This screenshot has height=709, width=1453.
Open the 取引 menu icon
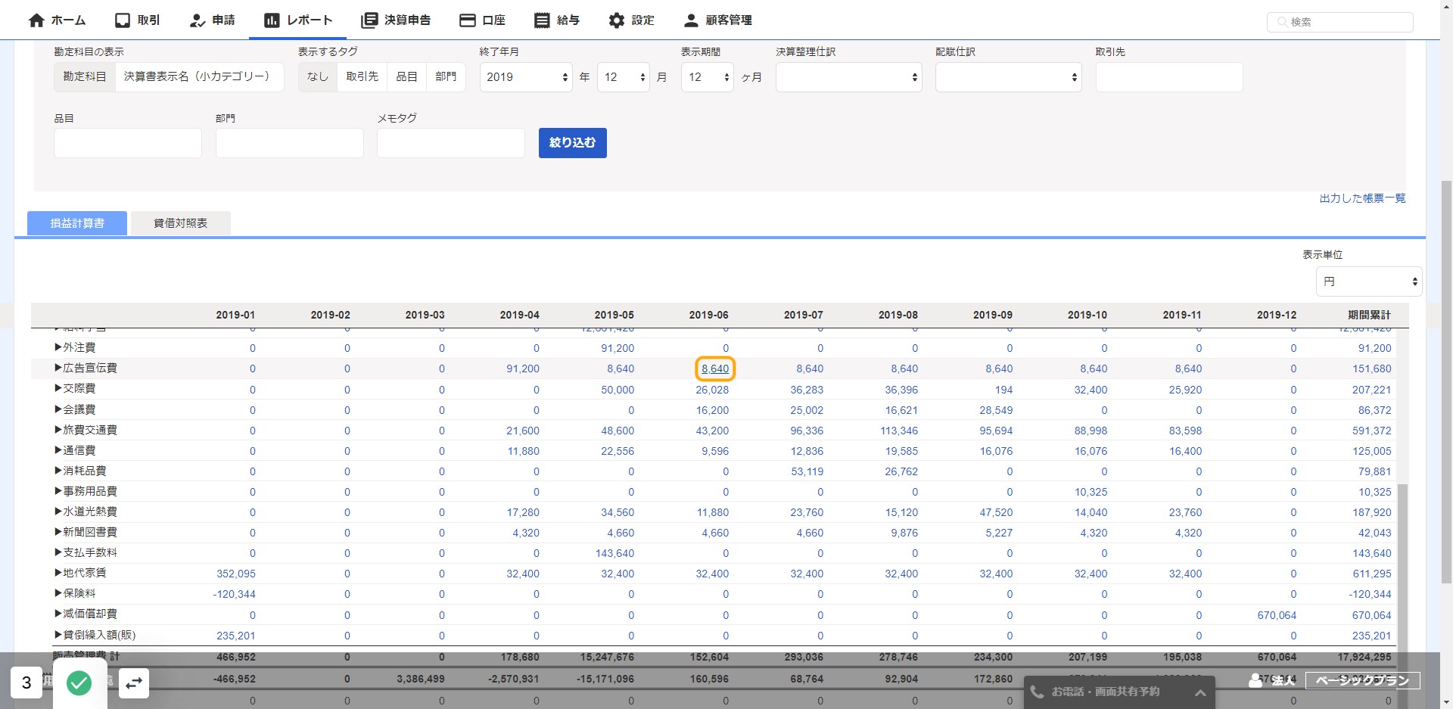(123, 20)
